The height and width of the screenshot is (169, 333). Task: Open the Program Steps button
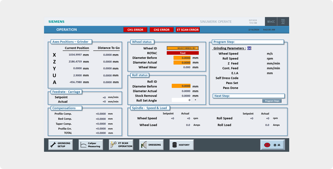272,101
